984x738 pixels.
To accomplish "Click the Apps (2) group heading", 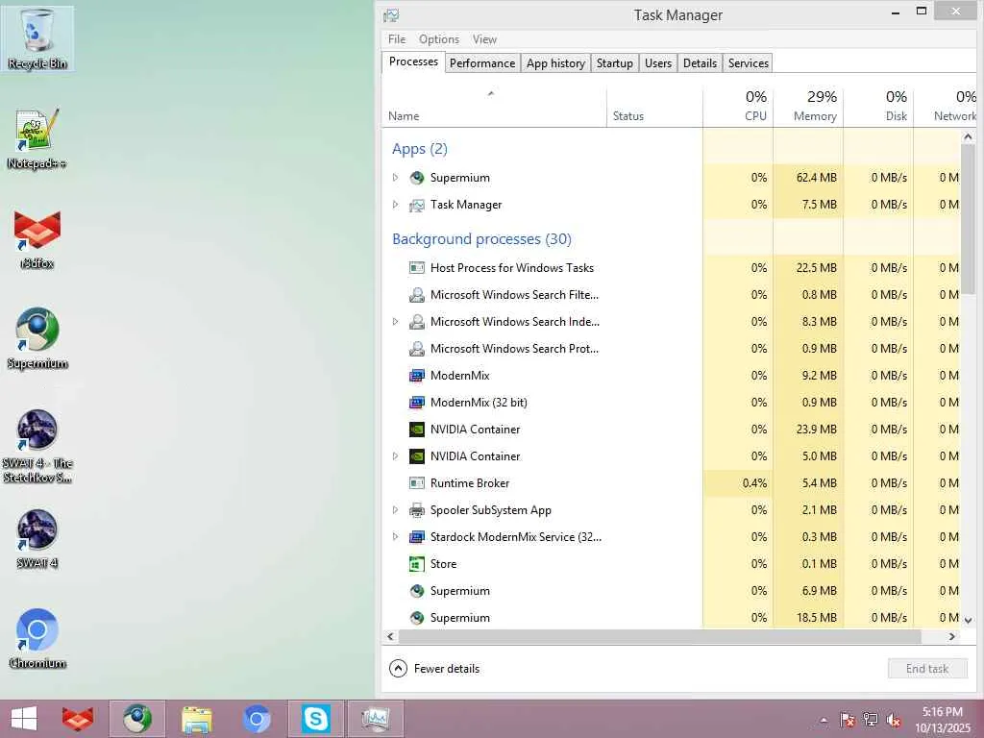I will tap(420, 149).
